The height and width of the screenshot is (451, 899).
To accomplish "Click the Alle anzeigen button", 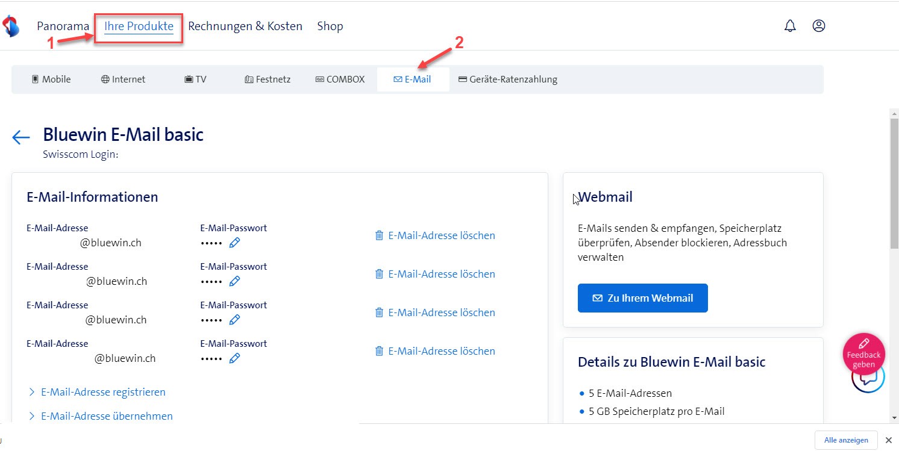I will [845, 440].
